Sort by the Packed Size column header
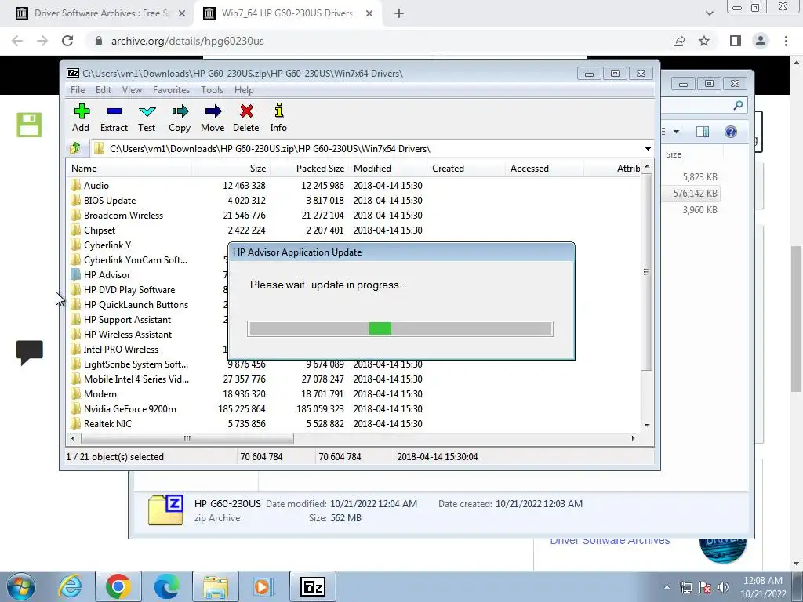This screenshot has width=803, height=602. [x=309, y=169]
